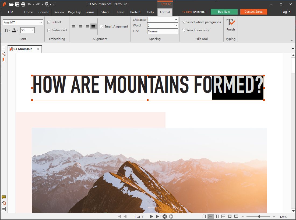Click the Contact Sales button
Viewport: 296px width, 220px height.
click(253, 12)
